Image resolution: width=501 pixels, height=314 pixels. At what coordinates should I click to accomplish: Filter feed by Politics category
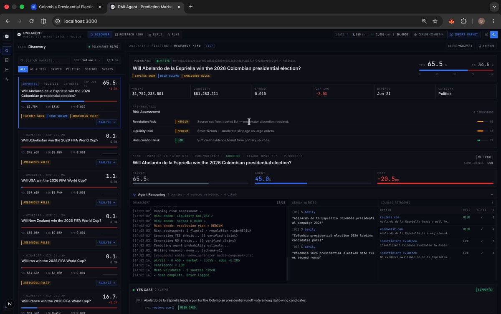[73, 69]
